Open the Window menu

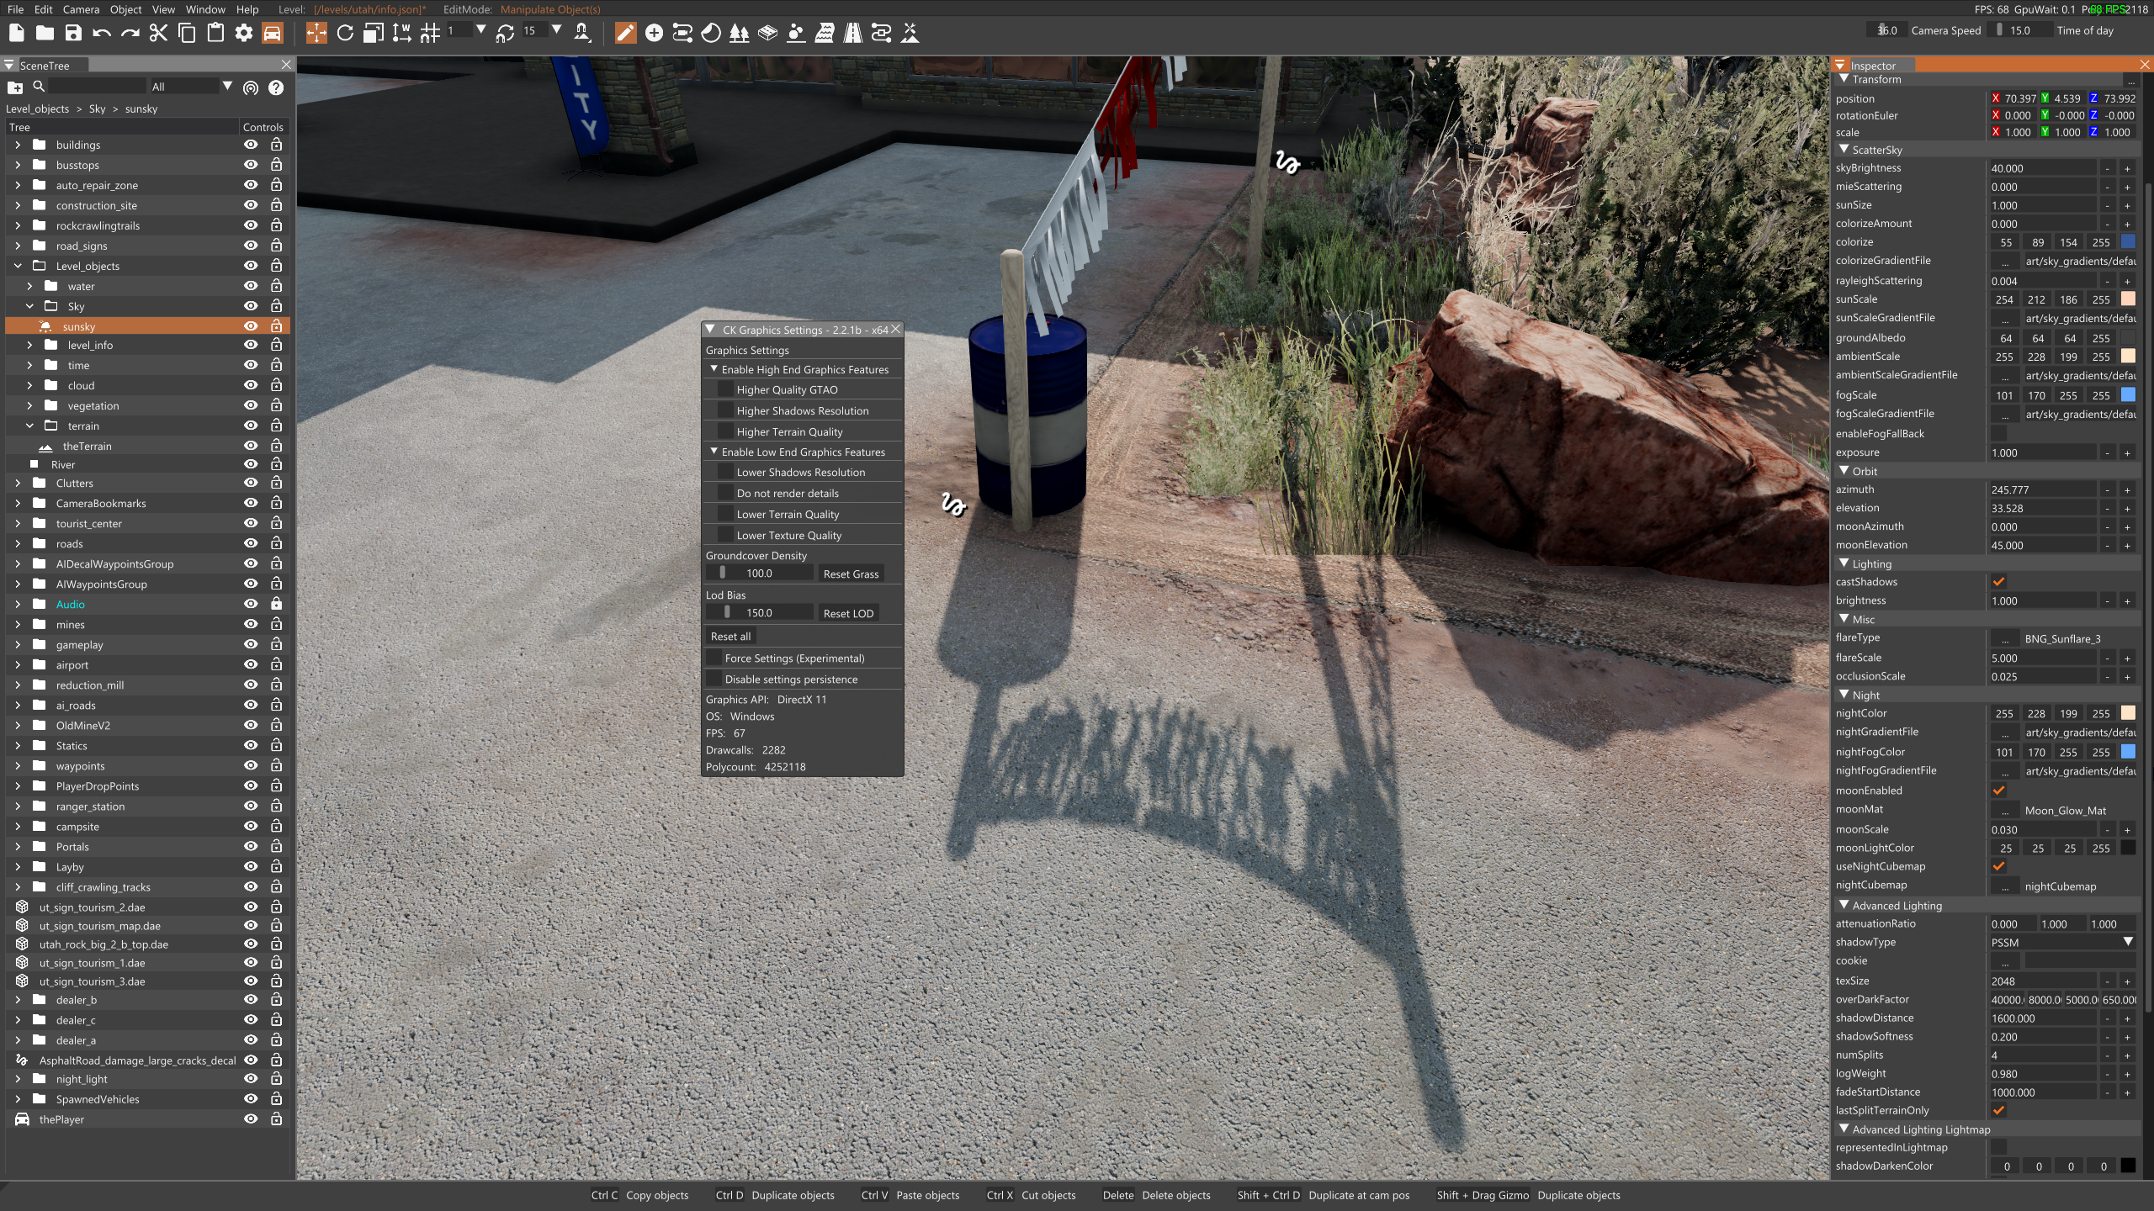coord(205,9)
